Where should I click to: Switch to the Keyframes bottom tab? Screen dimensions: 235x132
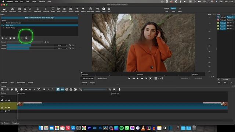pyautogui.click(x=6, y=123)
